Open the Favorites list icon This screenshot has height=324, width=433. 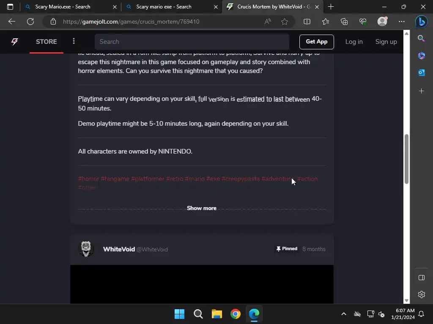(x=326, y=22)
